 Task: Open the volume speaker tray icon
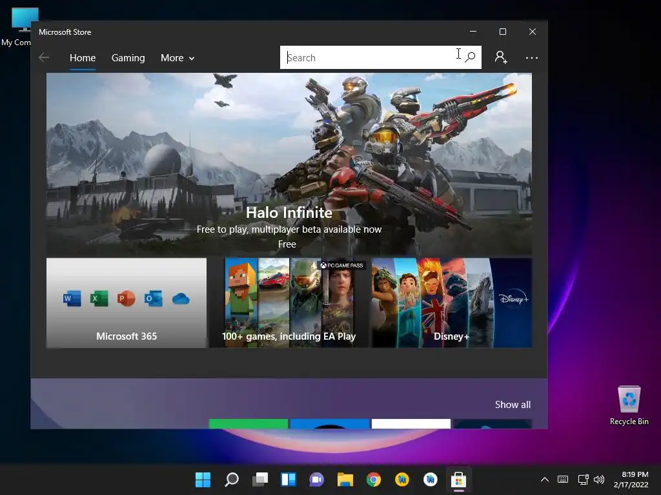tap(598, 480)
